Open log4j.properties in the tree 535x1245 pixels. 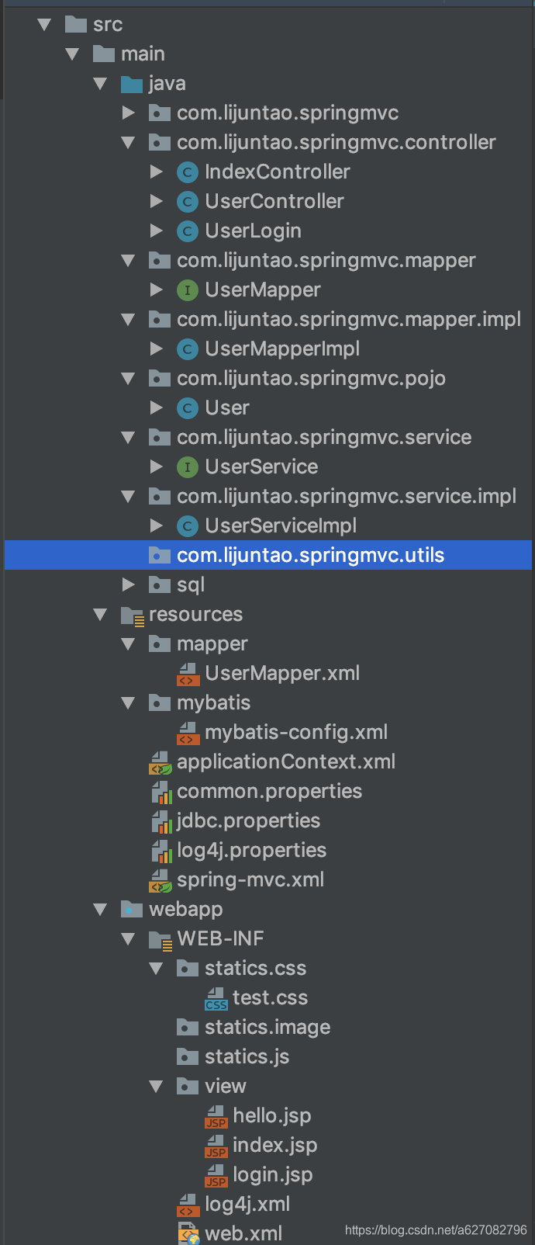(x=251, y=850)
